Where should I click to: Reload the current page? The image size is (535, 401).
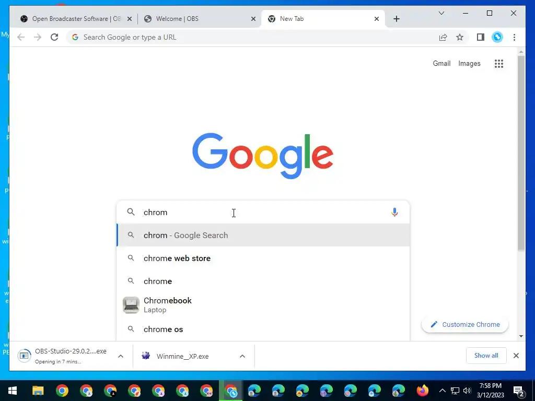(x=54, y=37)
